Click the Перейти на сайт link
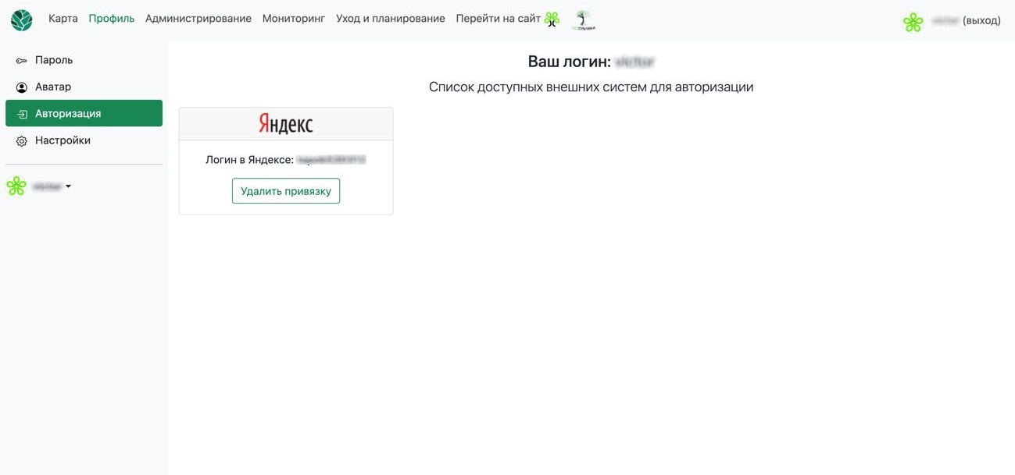The height and width of the screenshot is (475, 1015). pyautogui.click(x=499, y=19)
